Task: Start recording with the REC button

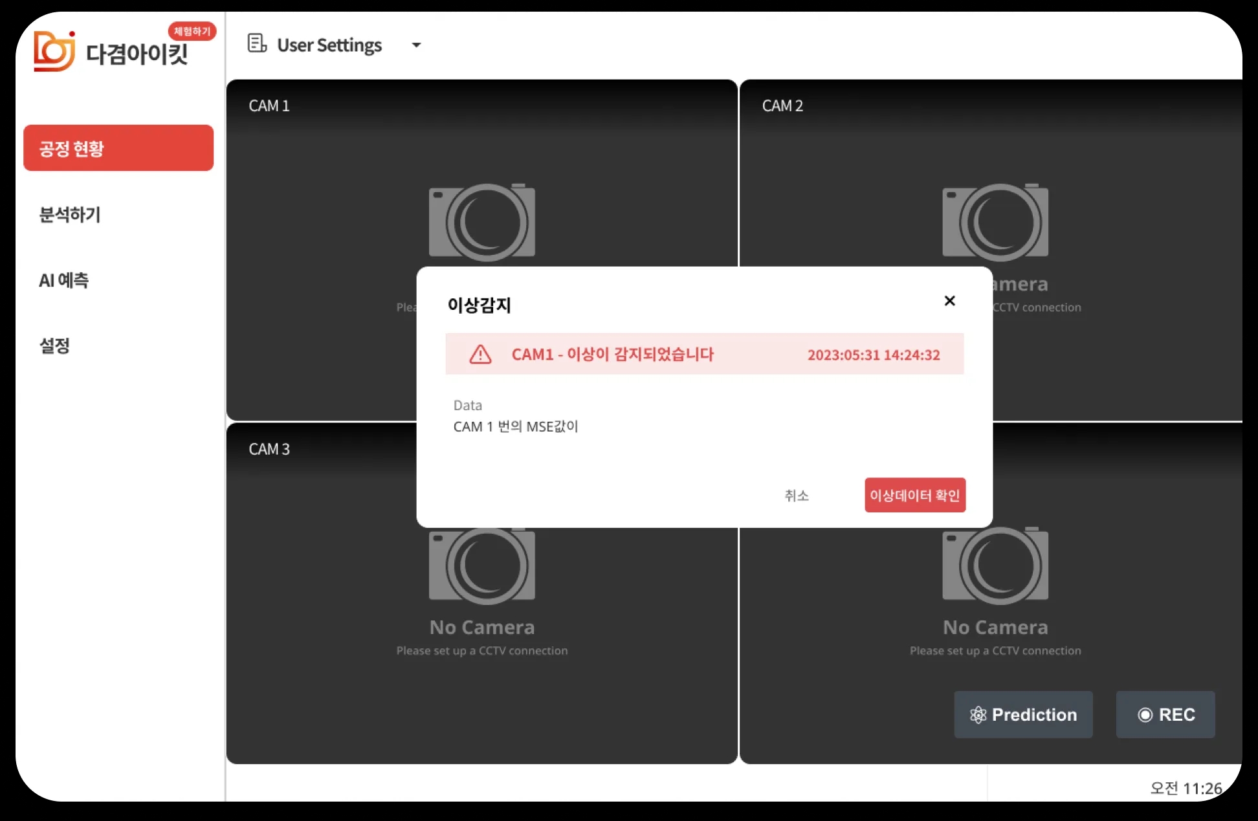Action: point(1165,714)
